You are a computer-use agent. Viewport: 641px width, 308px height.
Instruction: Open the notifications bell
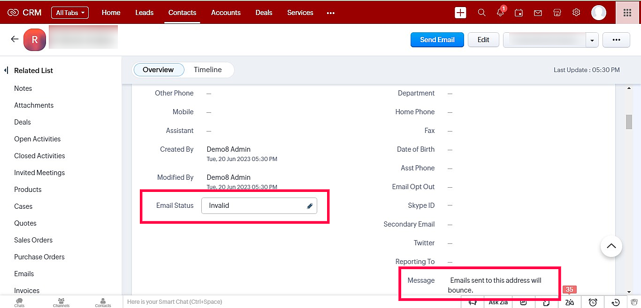[x=501, y=12]
